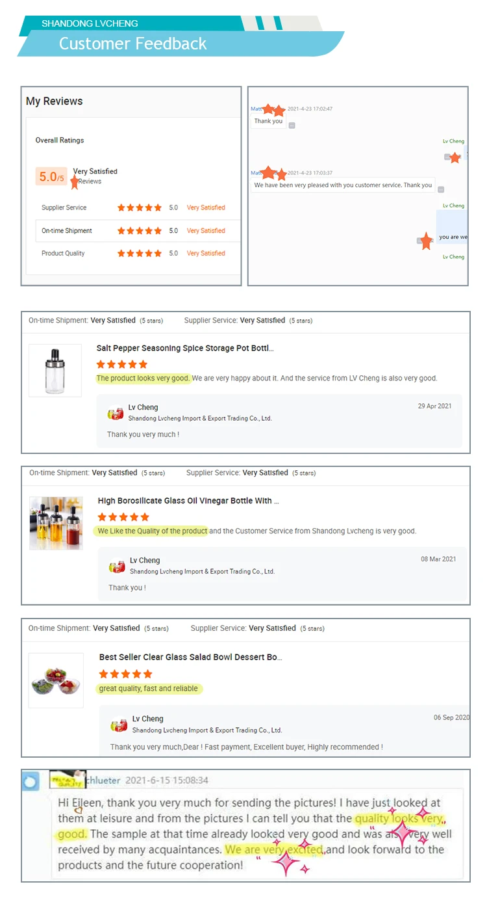Click Supplier Service five-star rating row
Image resolution: width=487 pixels, height=906 pixels.
(133, 207)
